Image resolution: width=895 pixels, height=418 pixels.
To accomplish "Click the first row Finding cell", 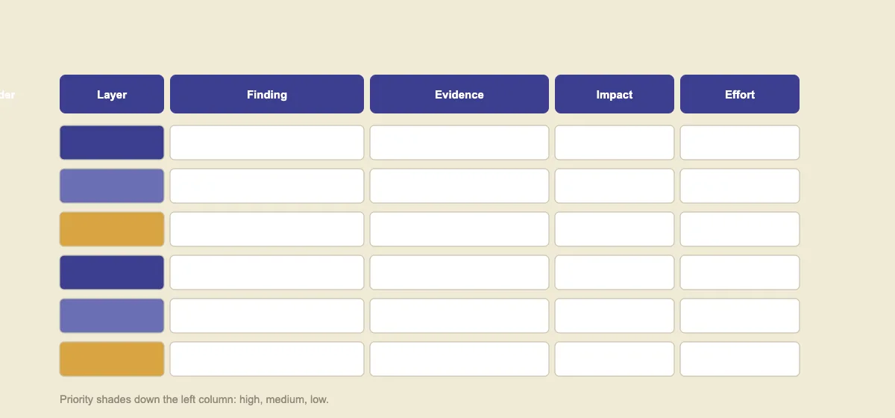I will pyautogui.click(x=267, y=143).
